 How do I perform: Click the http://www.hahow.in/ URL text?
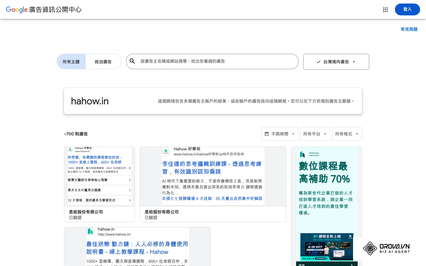pyautogui.click(x=114, y=234)
